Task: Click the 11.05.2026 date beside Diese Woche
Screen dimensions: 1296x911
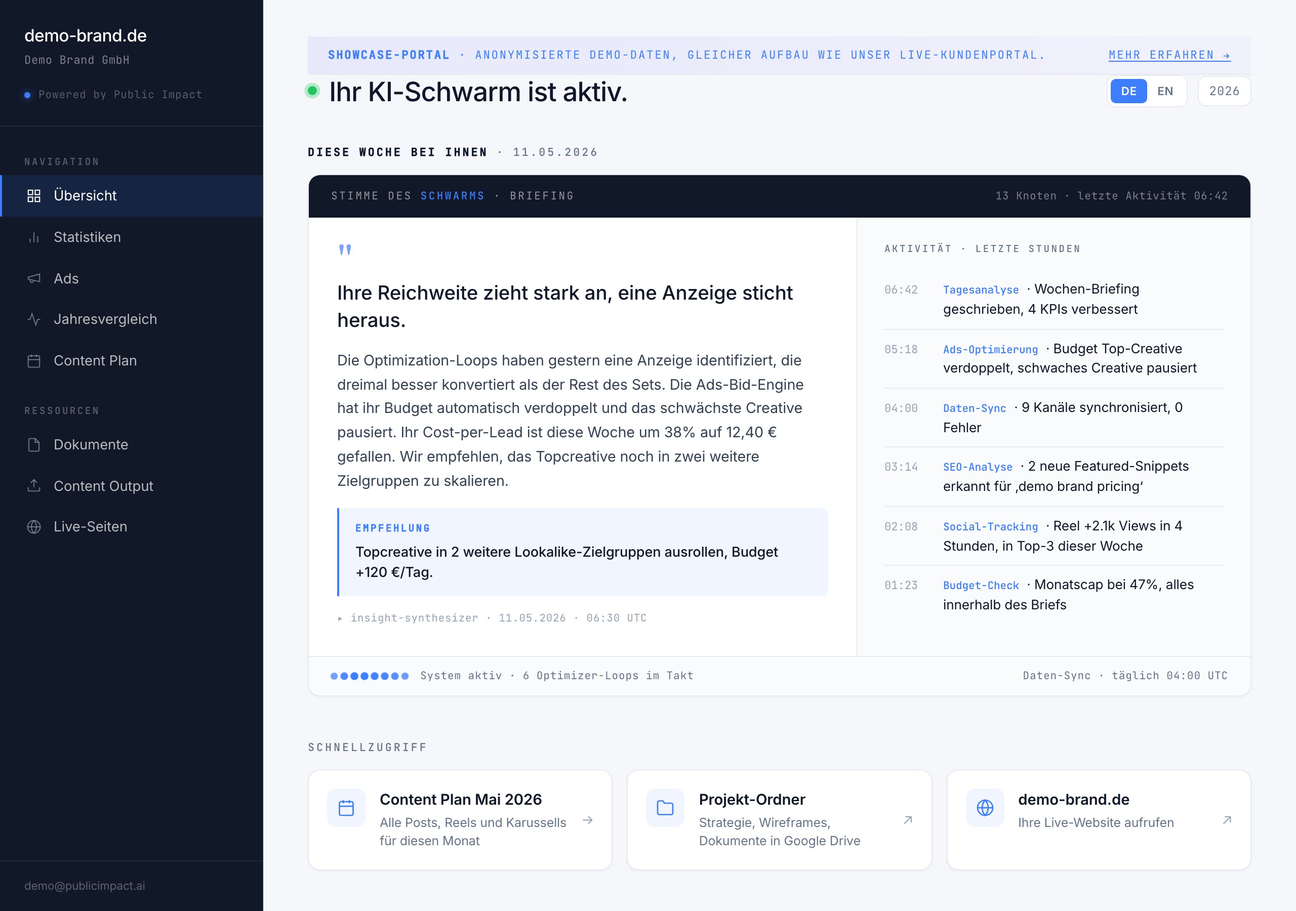Action: (555, 152)
